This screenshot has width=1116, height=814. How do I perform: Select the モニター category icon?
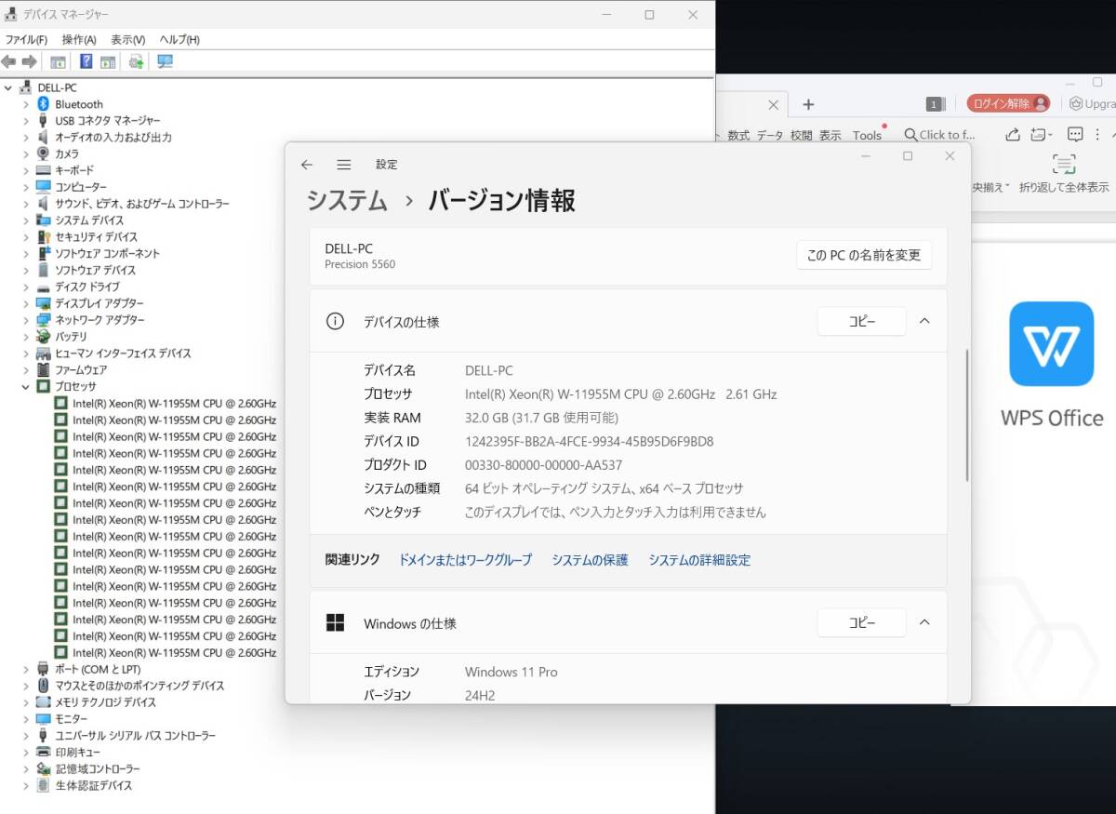click(x=43, y=719)
